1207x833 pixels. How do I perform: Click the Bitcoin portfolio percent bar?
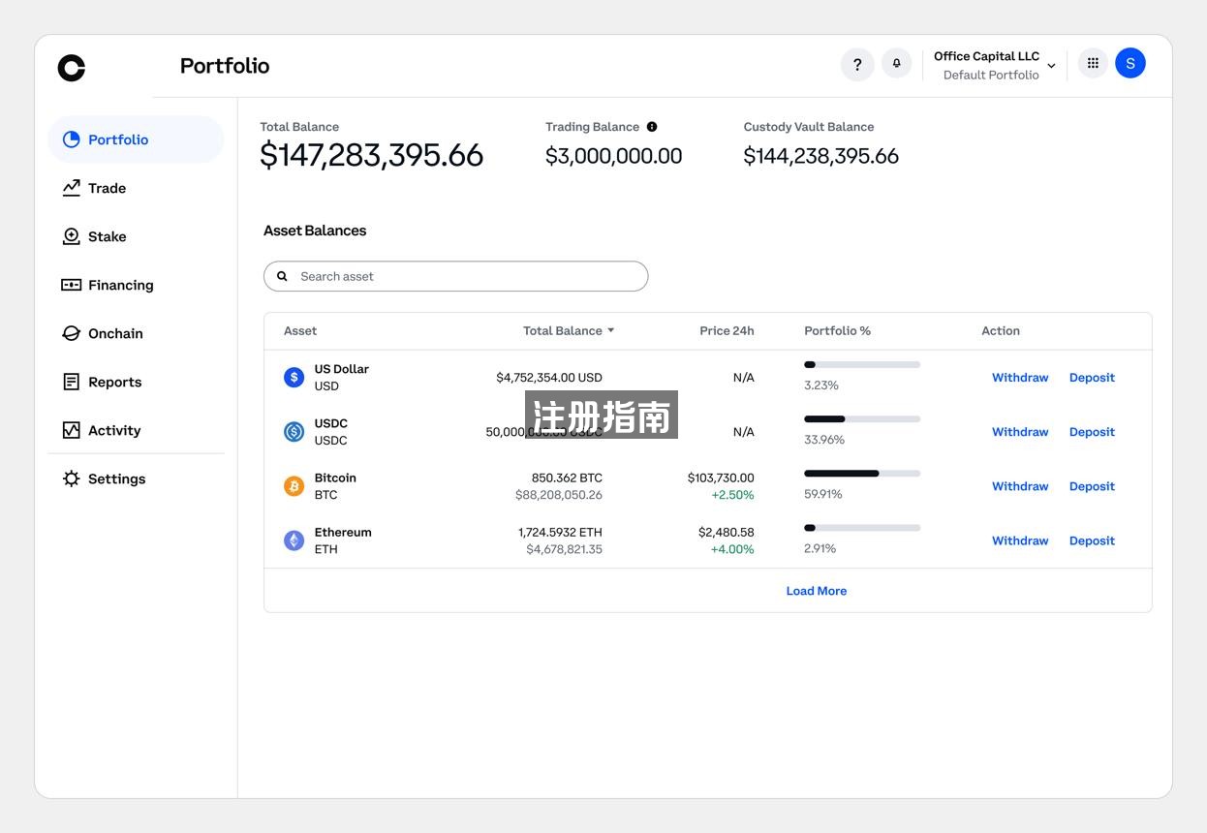pyautogui.click(x=862, y=473)
